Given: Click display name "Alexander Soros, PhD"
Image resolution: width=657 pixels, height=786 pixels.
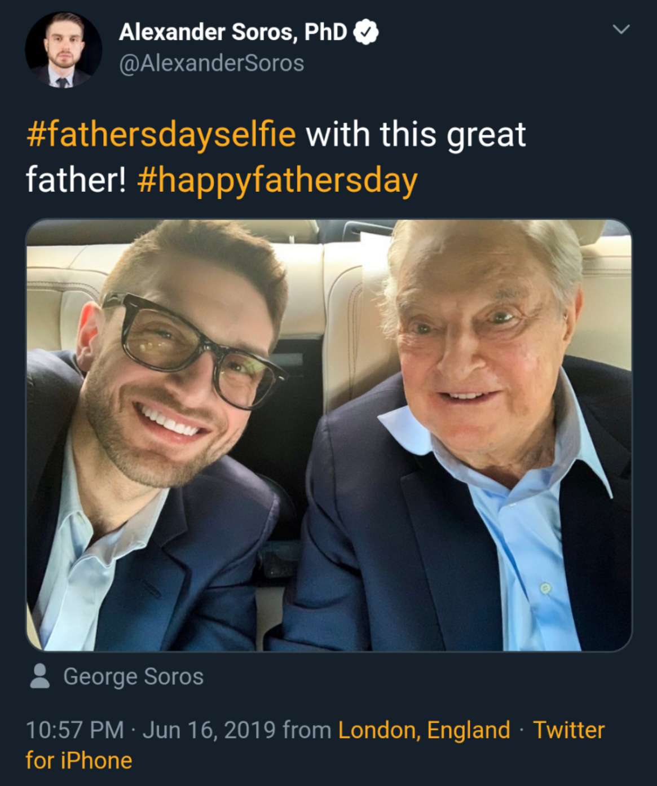Looking at the screenshot, I should click(x=232, y=32).
